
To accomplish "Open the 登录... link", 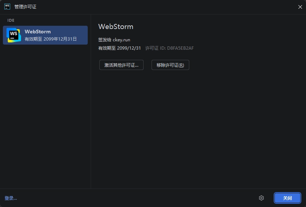I will [11, 198].
